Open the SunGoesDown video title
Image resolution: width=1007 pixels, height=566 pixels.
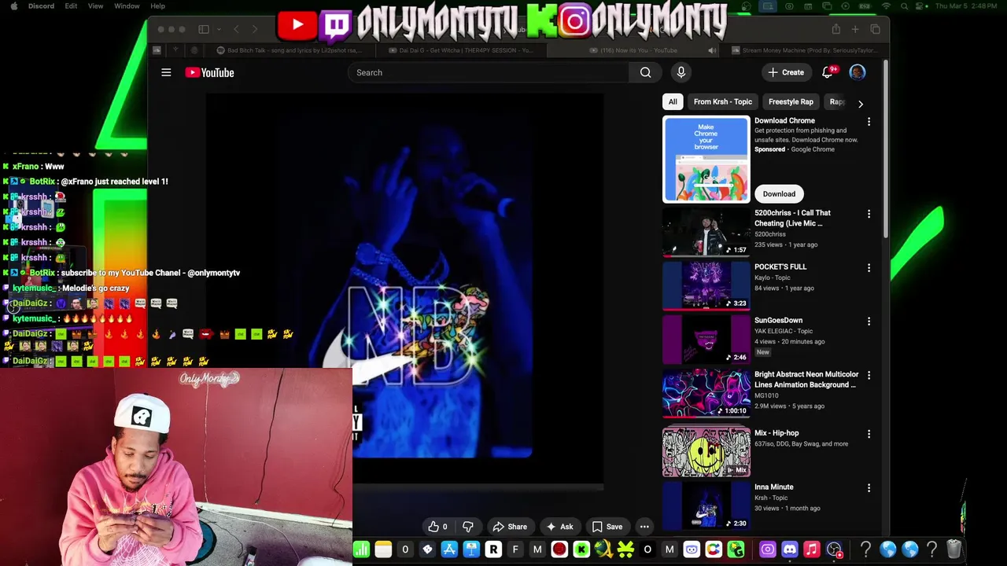[x=778, y=320]
